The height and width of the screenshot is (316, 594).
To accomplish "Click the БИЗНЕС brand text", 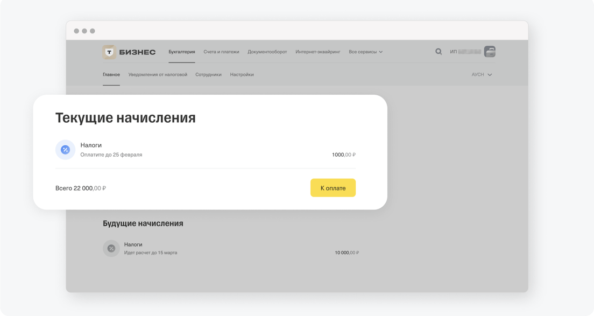I will point(137,52).
